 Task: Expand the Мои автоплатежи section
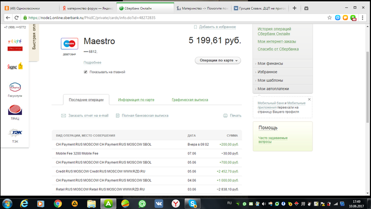tap(283, 89)
